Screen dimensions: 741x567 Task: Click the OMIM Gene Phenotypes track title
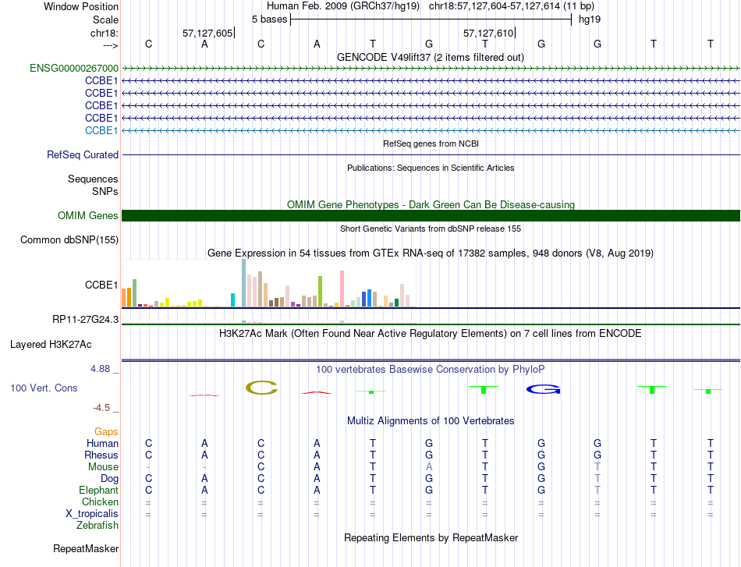point(431,204)
